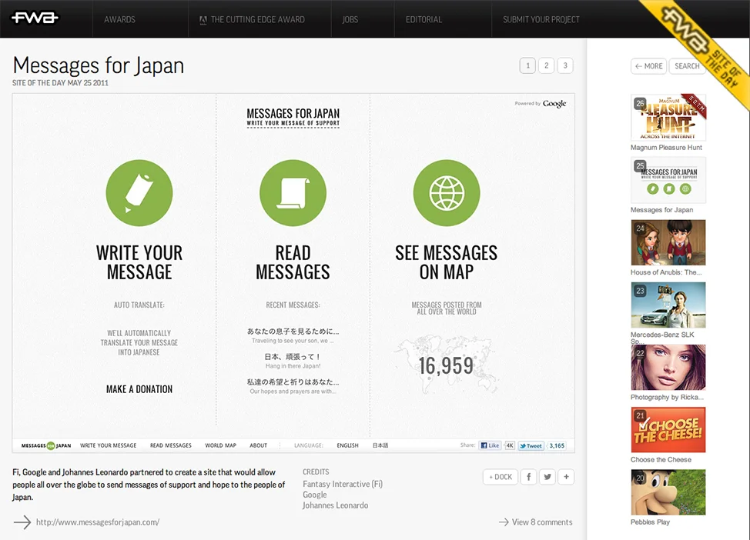Click the 3,165 tweet count
Image resolution: width=750 pixels, height=540 pixels.
556,445
